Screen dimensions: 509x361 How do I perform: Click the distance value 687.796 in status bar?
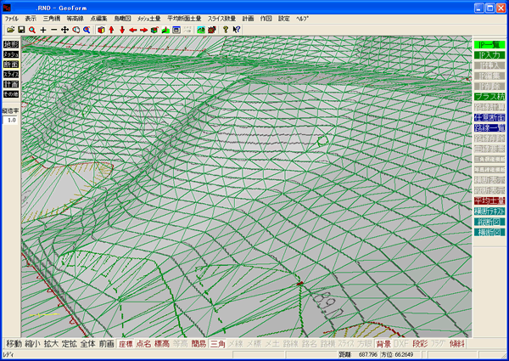point(368,354)
